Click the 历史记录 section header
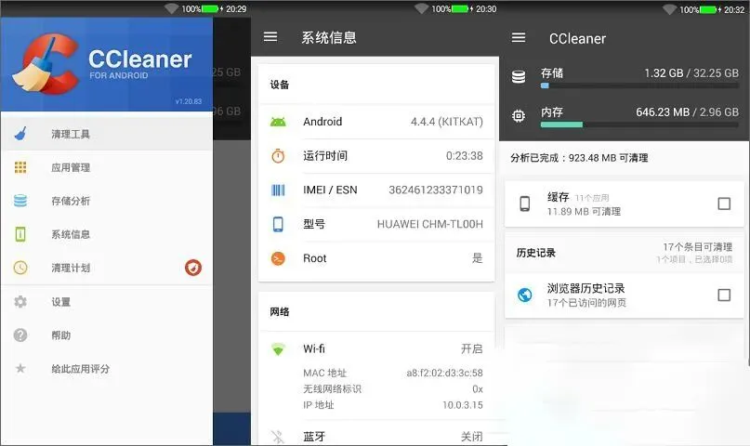This screenshot has height=446, width=750. pyautogui.click(x=535, y=253)
